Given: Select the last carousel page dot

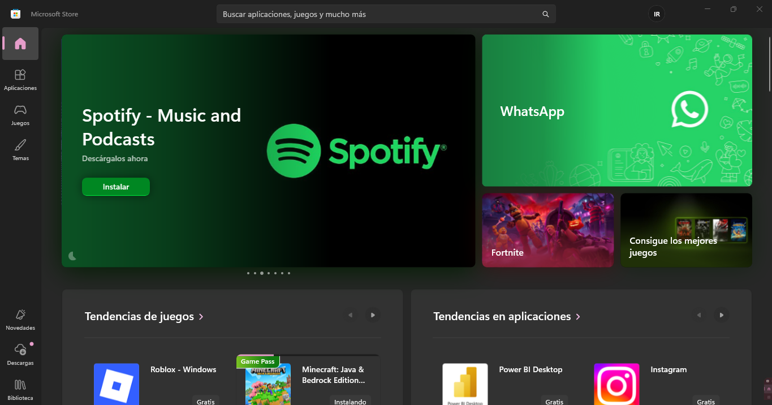Looking at the screenshot, I should point(289,273).
